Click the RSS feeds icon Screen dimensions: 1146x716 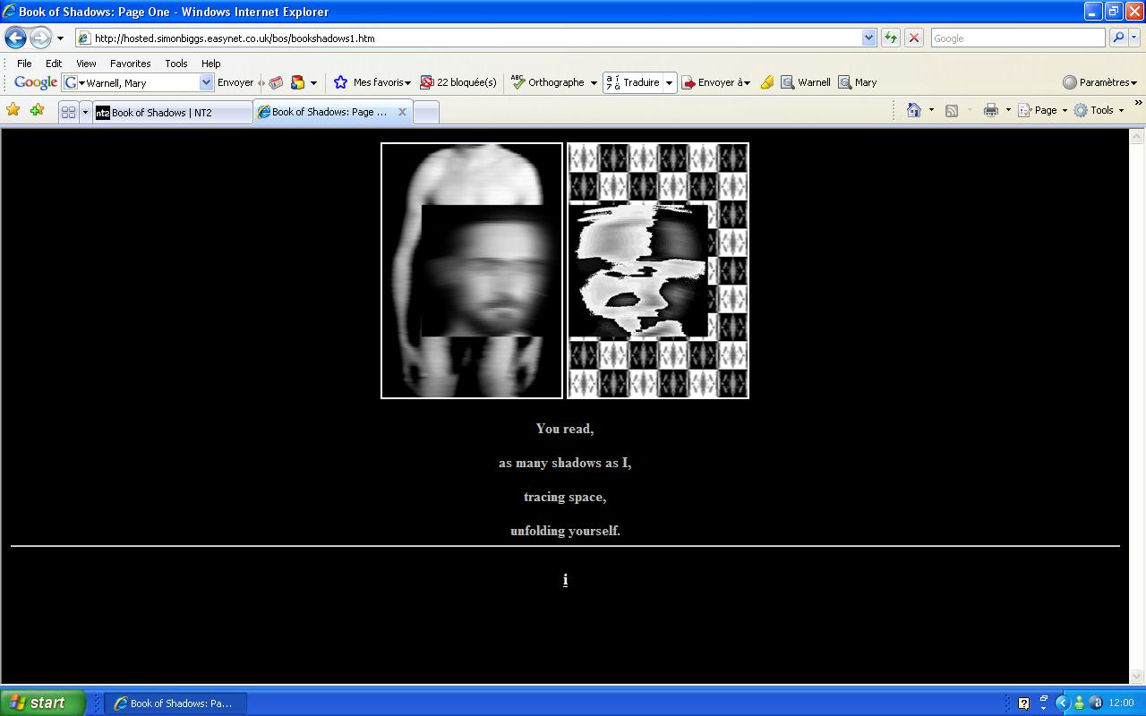952,110
